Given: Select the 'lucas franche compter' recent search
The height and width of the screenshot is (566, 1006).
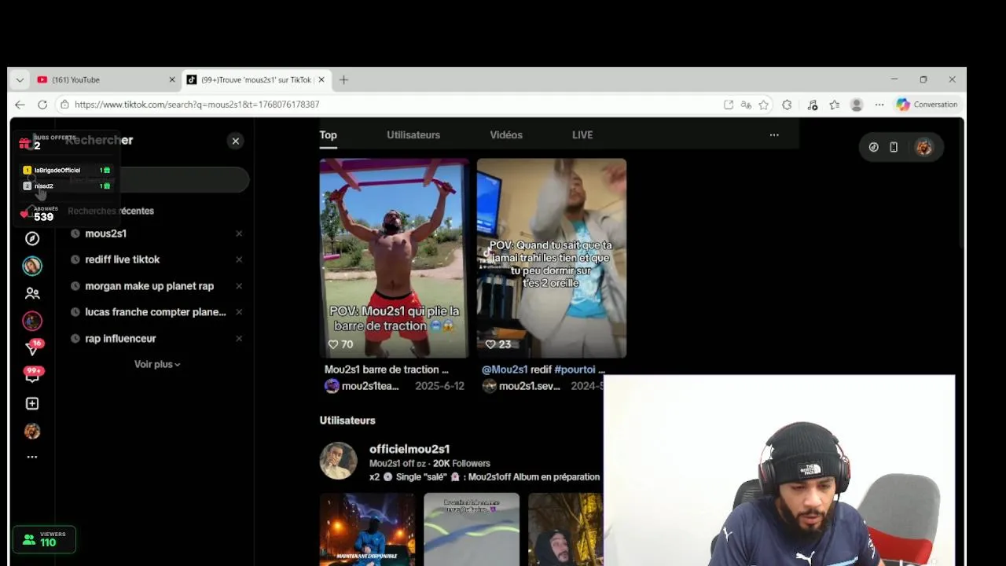Looking at the screenshot, I should tap(156, 312).
